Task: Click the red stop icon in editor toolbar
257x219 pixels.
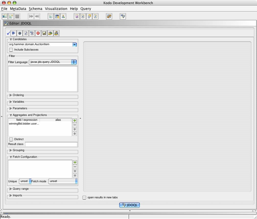Action: [x=38, y=33]
